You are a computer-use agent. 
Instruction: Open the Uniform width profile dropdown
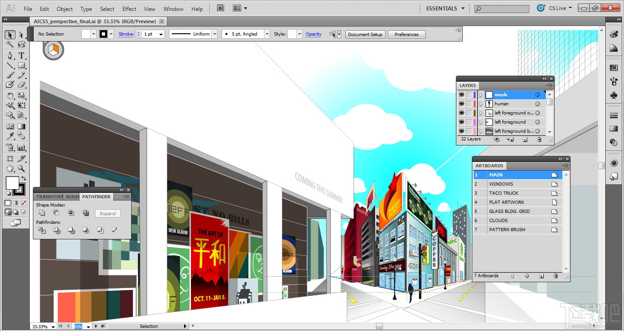[x=215, y=34]
